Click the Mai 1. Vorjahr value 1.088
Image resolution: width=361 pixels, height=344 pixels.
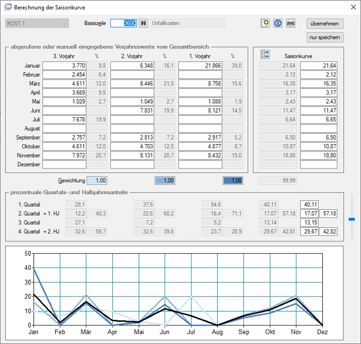pos(200,102)
